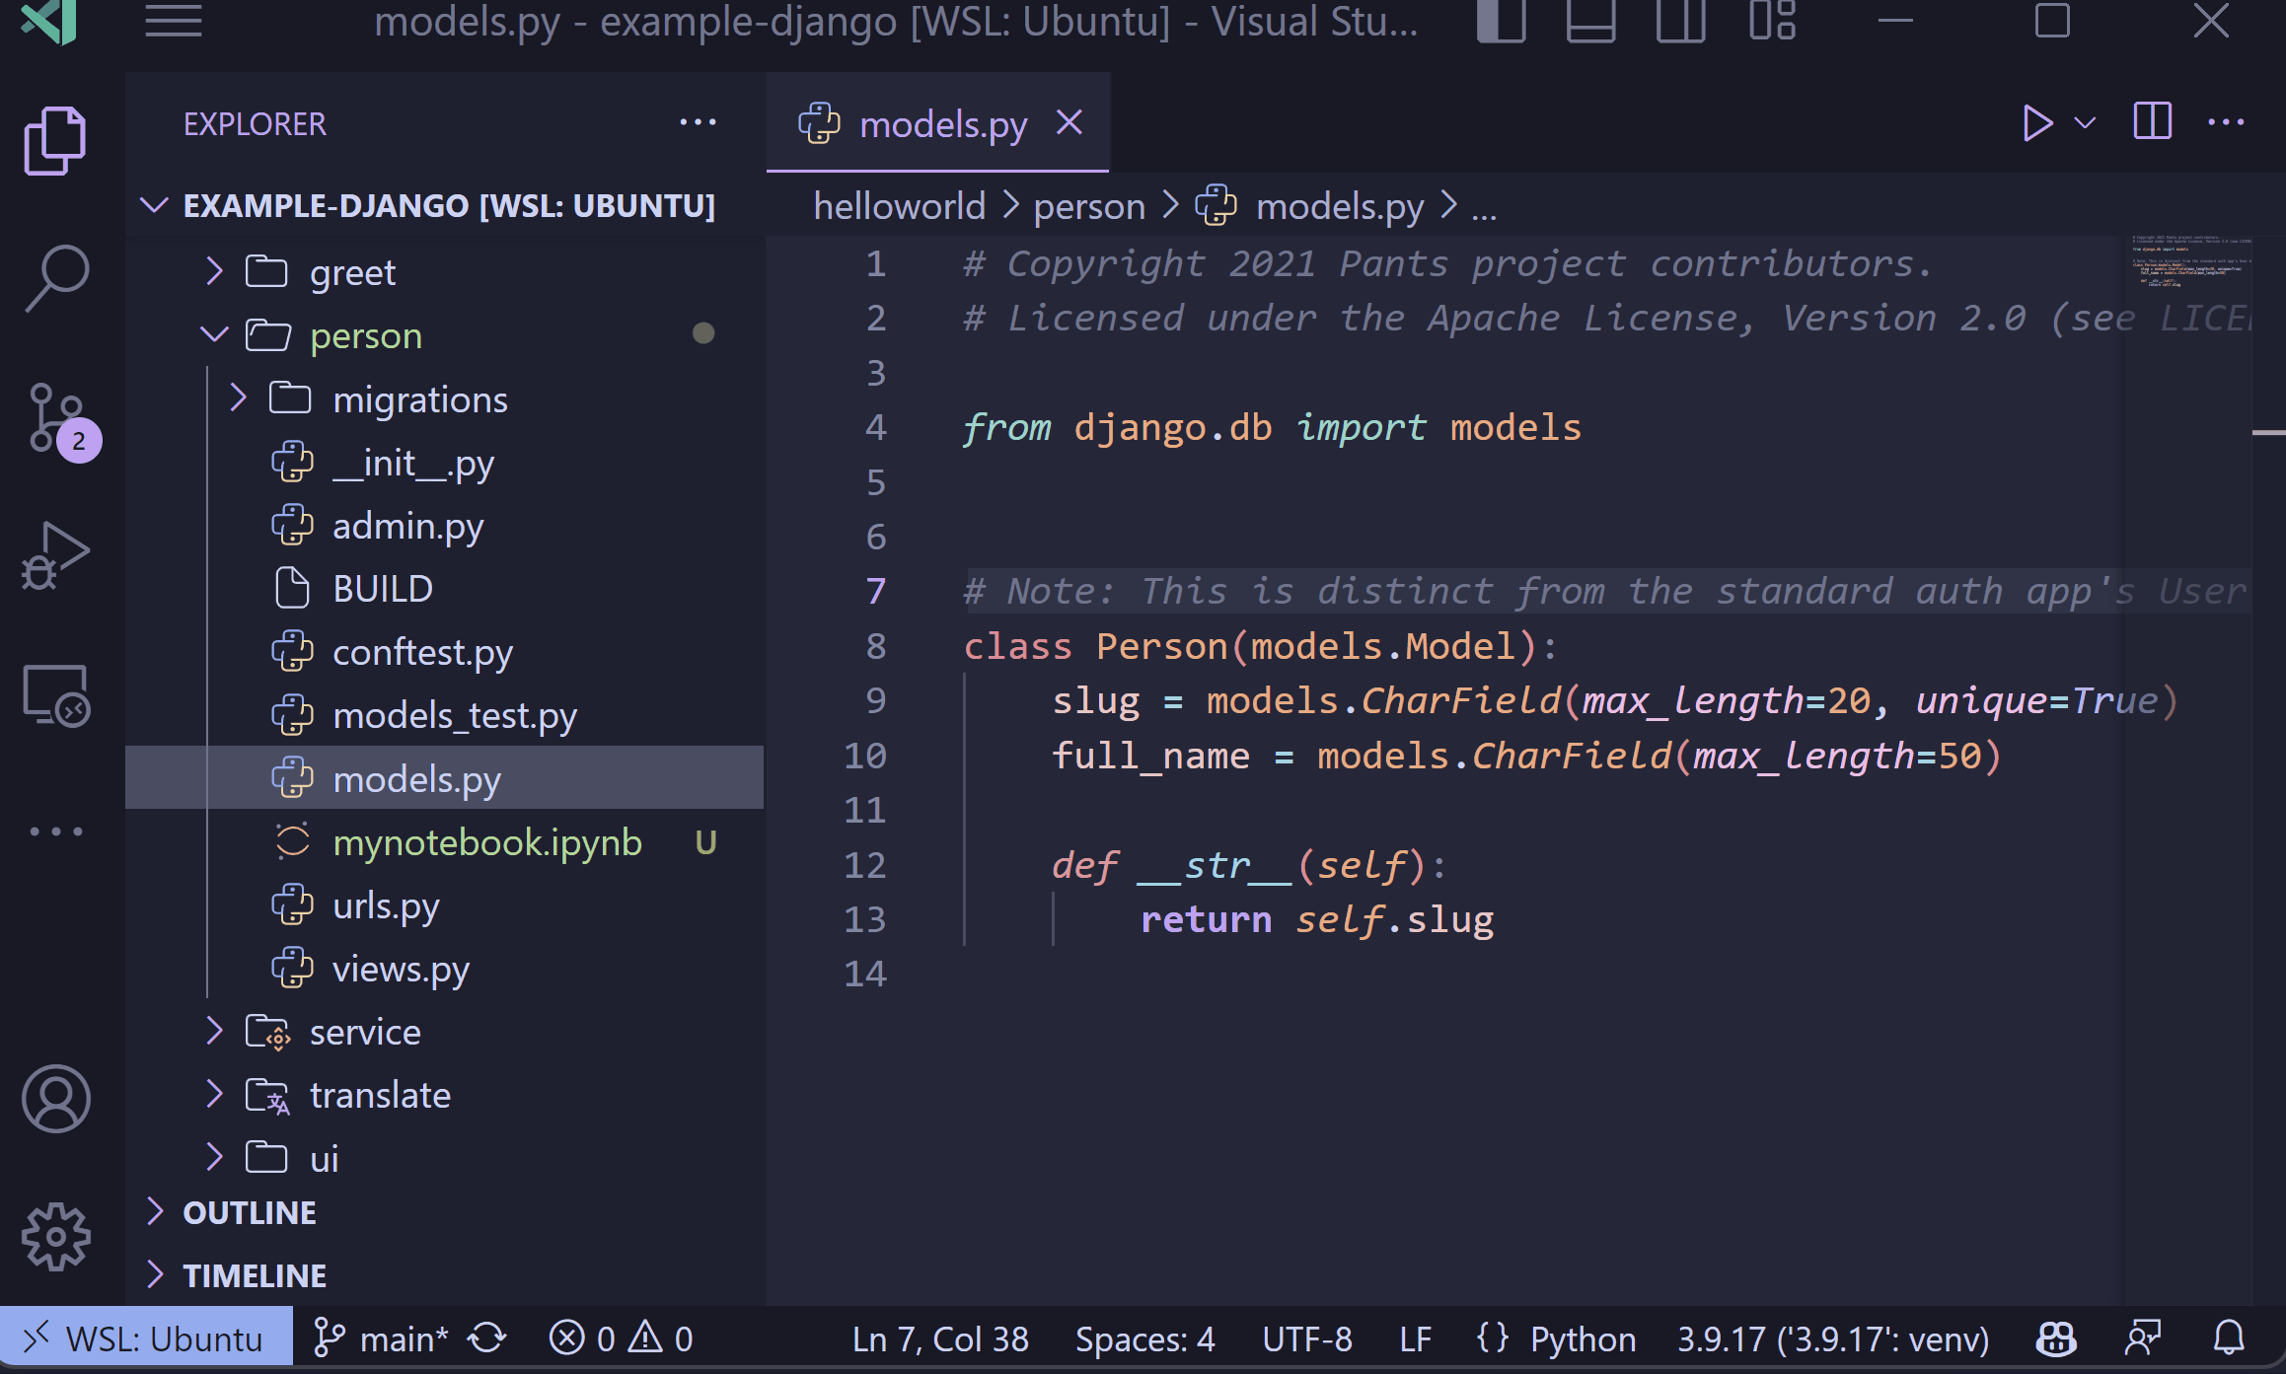Open Copilot status icon
This screenshot has width=2286, height=1374.
(x=2056, y=1338)
